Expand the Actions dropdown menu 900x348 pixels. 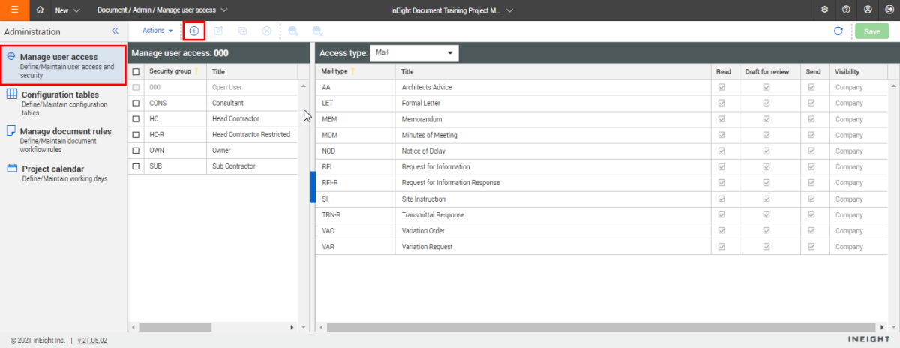(157, 31)
